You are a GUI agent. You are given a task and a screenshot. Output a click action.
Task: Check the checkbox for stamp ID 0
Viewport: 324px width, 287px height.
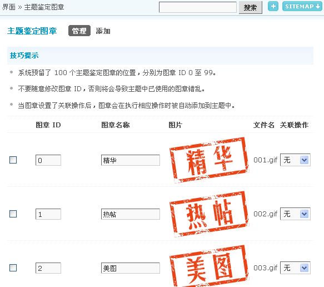click(x=13, y=160)
